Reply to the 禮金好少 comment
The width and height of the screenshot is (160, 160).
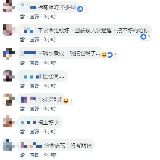tap(34, 132)
